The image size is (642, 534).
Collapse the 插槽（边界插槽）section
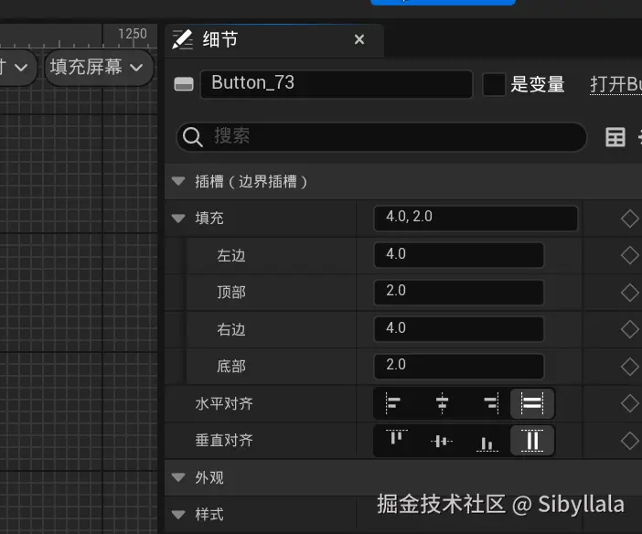pos(178,181)
